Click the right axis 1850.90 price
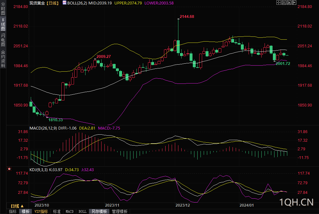 (305, 105)
